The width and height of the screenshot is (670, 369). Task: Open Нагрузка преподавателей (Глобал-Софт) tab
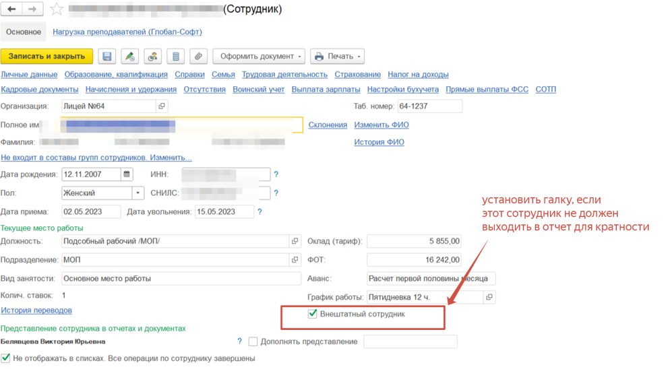(127, 32)
